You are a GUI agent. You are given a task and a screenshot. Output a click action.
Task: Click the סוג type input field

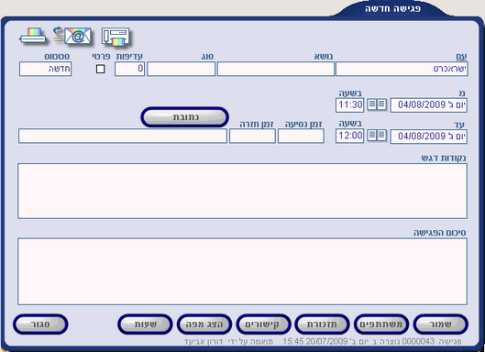pos(181,69)
